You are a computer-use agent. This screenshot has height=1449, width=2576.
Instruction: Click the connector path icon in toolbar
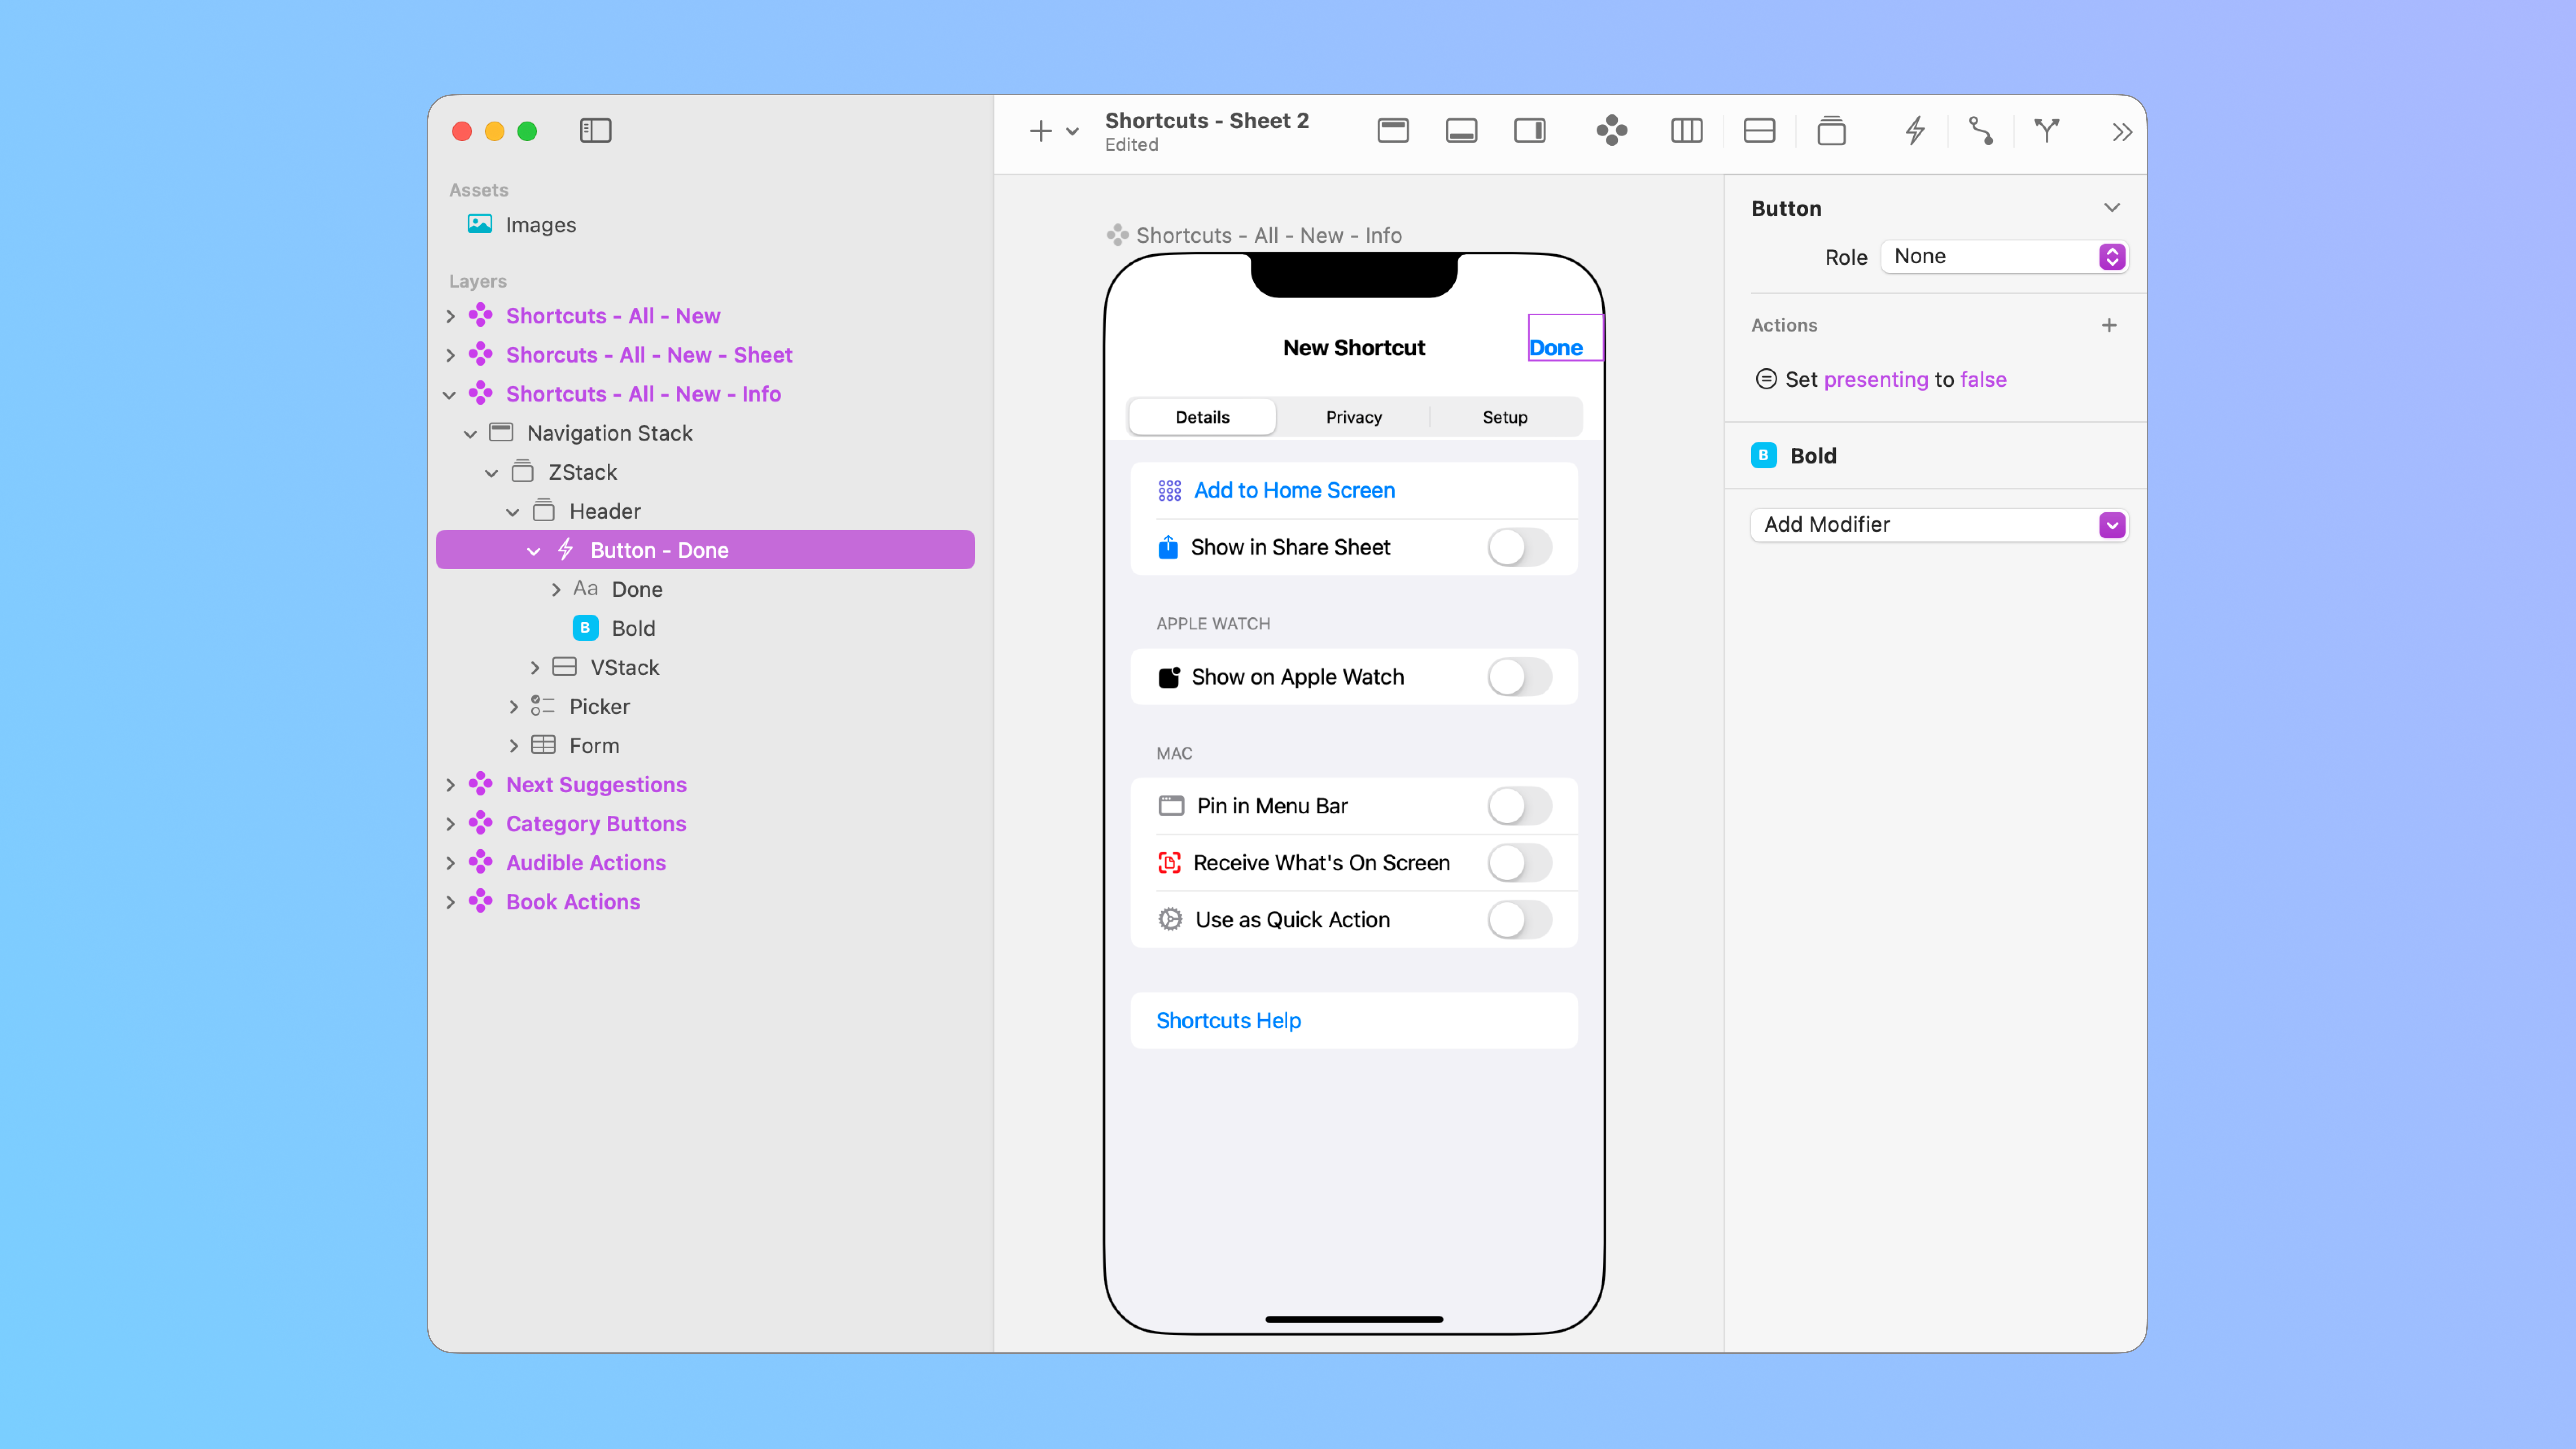pyautogui.click(x=1981, y=131)
